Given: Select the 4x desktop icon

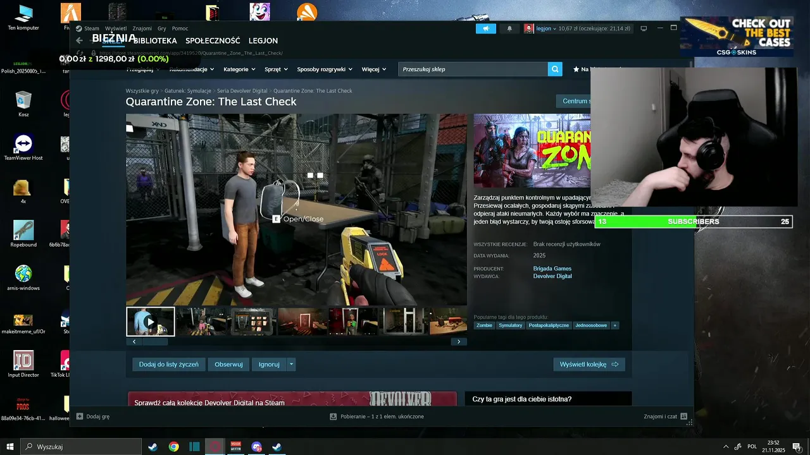Looking at the screenshot, I should pos(23,191).
